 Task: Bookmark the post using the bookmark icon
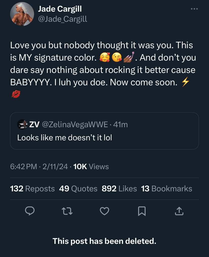(x=142, y=211)
